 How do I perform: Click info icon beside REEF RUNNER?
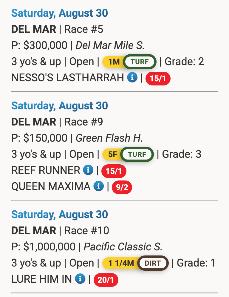88,170
